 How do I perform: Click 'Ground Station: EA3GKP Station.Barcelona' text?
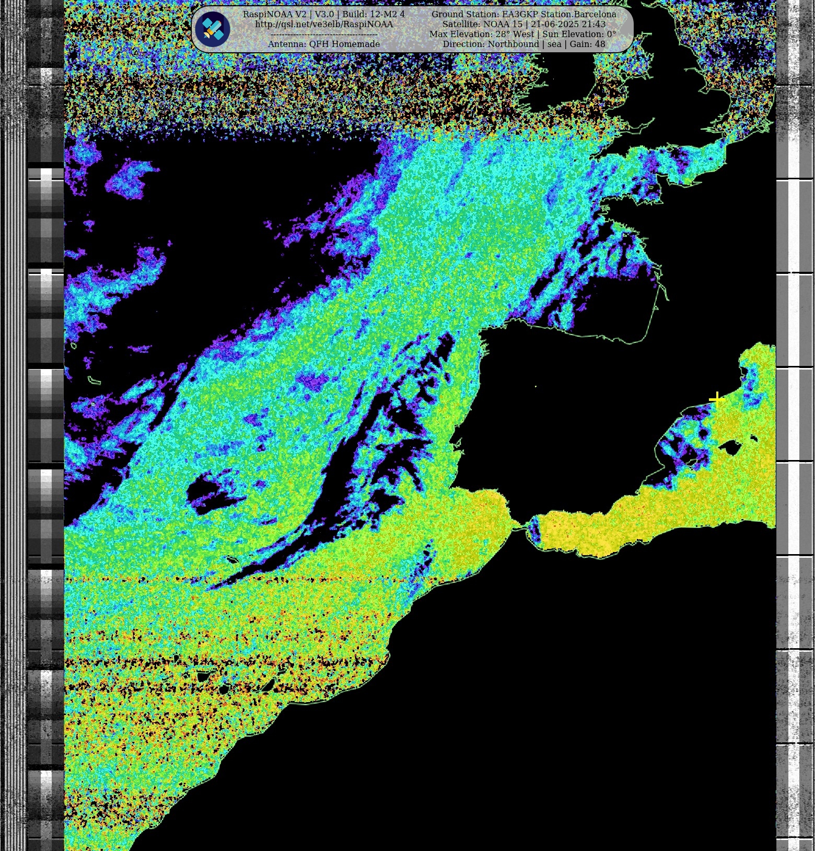tap(524, 14)
